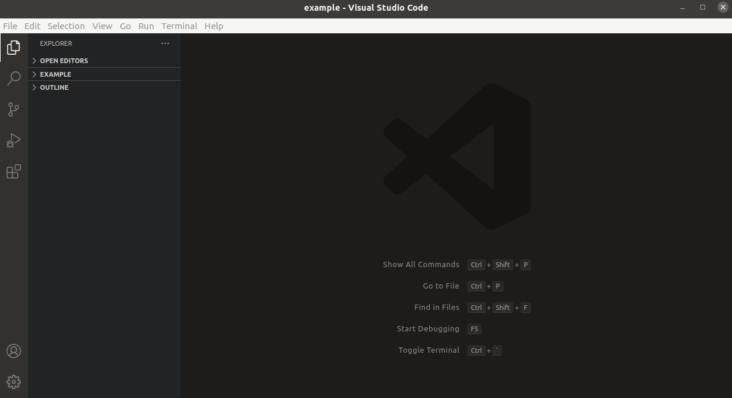Open the Extensions view icon

tap(14, 171)
